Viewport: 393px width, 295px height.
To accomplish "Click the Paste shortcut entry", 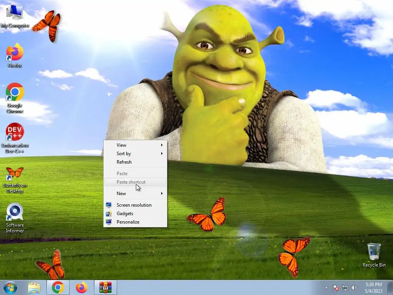I will (x=135, y=182).
